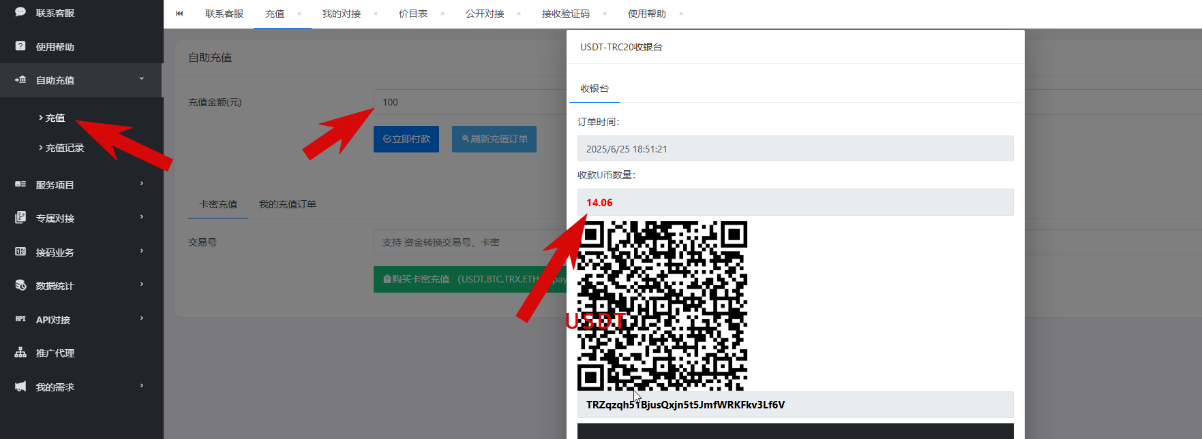Close the 充值 tab with its x
The height and width of the screenshot is (439, 1202).
[299, 14]
